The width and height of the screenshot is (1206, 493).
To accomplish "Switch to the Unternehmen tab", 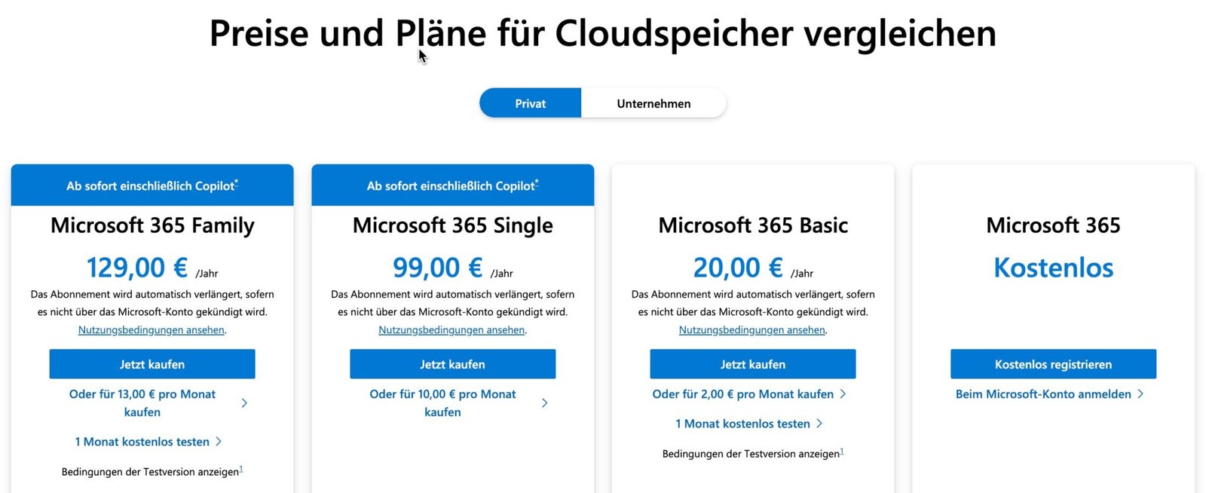I will tap(653, 103).
